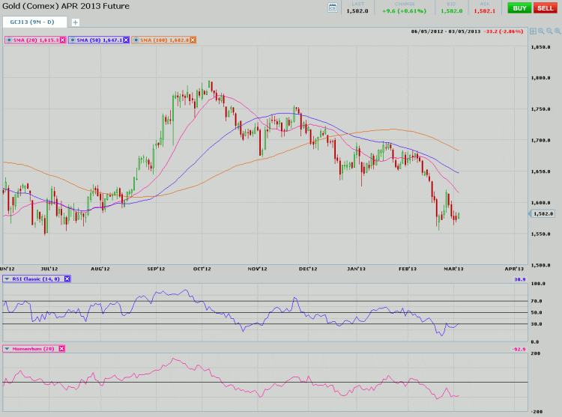Remove the SMA (20) indicator

point(62,40)
